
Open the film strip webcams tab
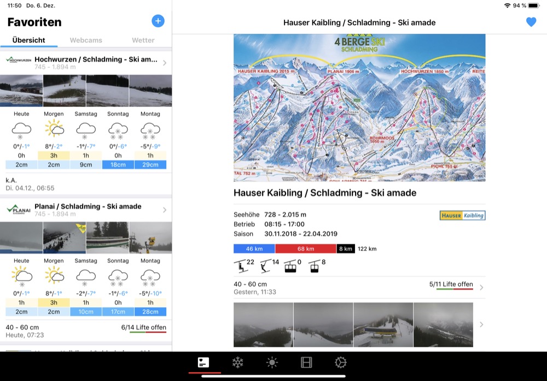306,362
